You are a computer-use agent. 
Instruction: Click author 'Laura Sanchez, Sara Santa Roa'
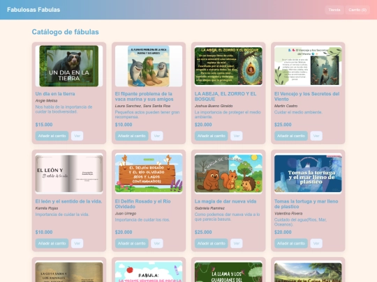pos(142,106)
